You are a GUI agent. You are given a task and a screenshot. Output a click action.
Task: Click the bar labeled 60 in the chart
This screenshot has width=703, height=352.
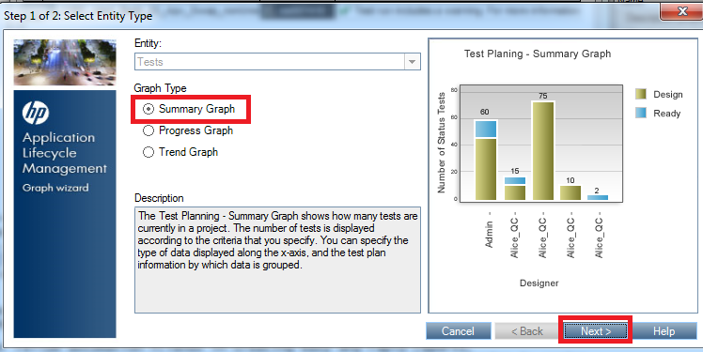(x=486, y=160)
